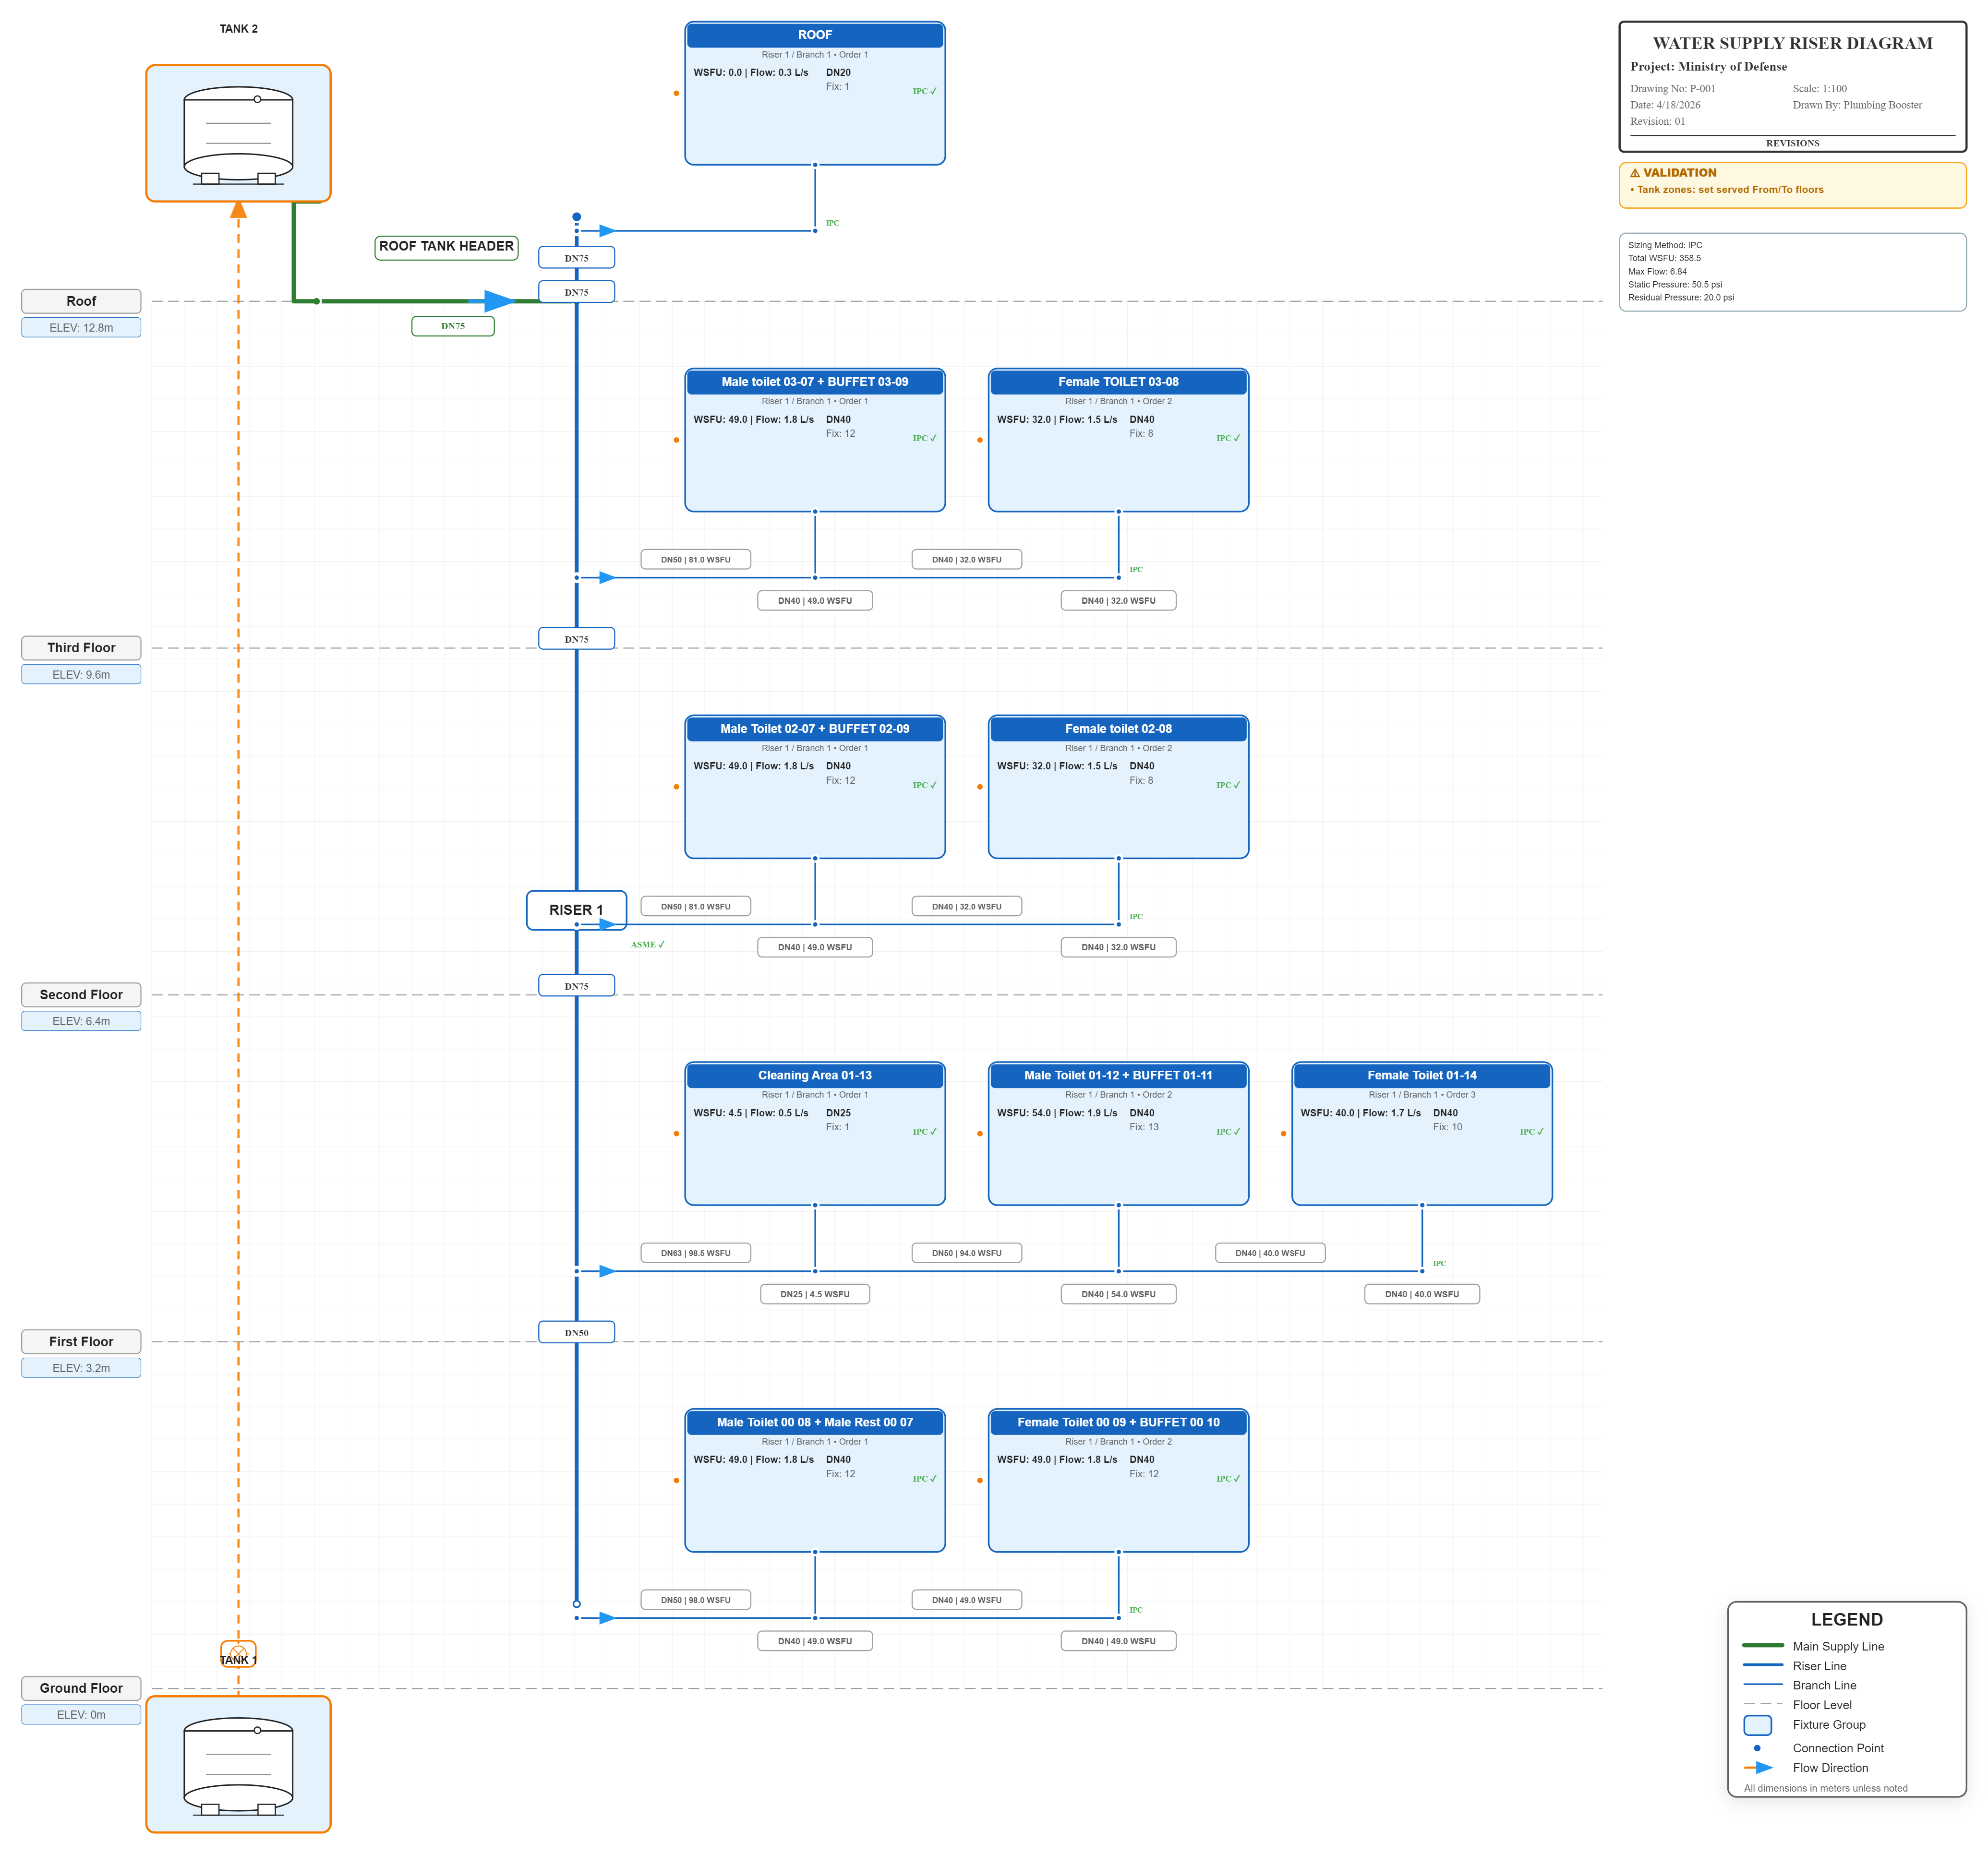The width and height of the screenshot is (1988, 1854).
Task: Click the IPC checkmark in Female TOILET 03-08 card
Action: click(1228, 438)
